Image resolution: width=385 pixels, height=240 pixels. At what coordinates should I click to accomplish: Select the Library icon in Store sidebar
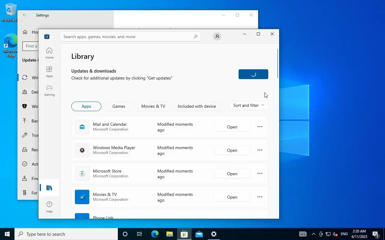click(x=49, y=188)
